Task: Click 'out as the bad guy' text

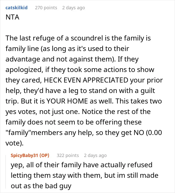Action: tap(41, 186)
